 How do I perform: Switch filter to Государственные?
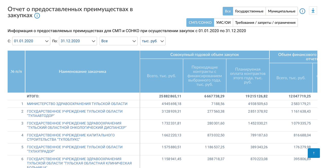pos(249,11)
